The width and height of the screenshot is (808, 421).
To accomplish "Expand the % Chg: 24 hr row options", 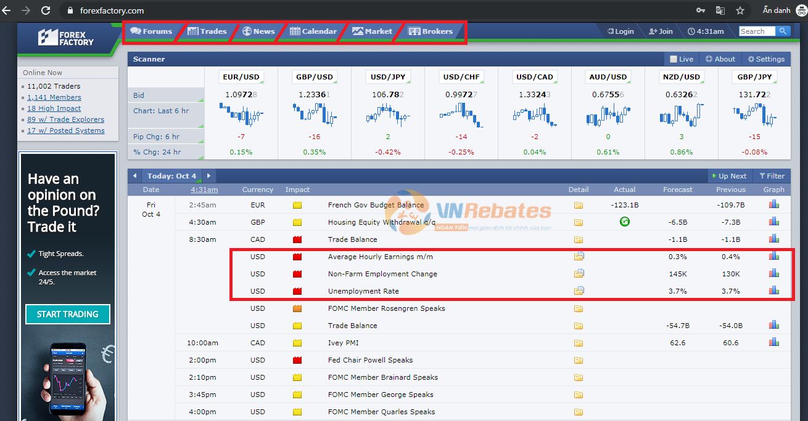I will pyautogui.click(x=200, y=156).
